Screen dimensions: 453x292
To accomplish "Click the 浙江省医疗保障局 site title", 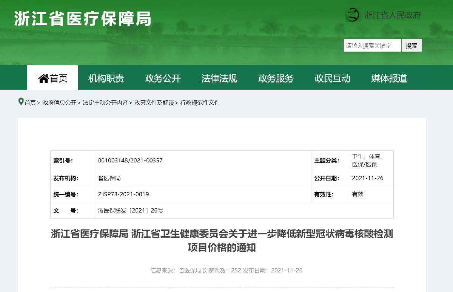I will point(83,18).
